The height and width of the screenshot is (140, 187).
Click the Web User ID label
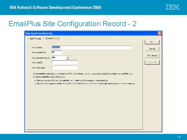pyautogui.click(x=37, y=62)
